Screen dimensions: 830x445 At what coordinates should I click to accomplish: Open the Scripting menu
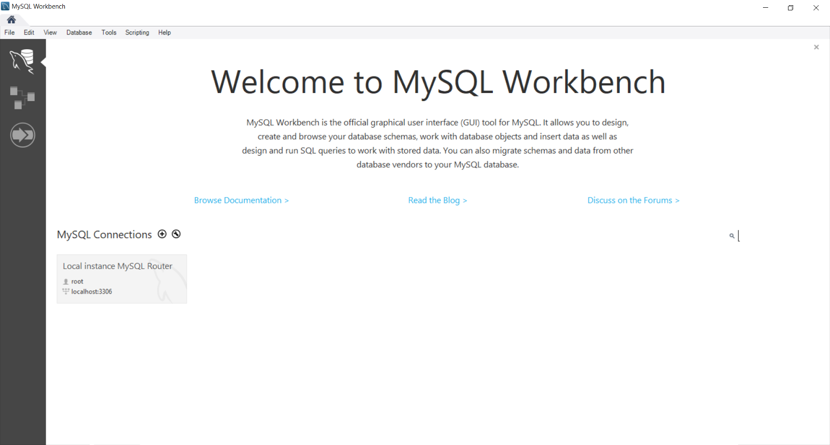[x=137, y=32]
